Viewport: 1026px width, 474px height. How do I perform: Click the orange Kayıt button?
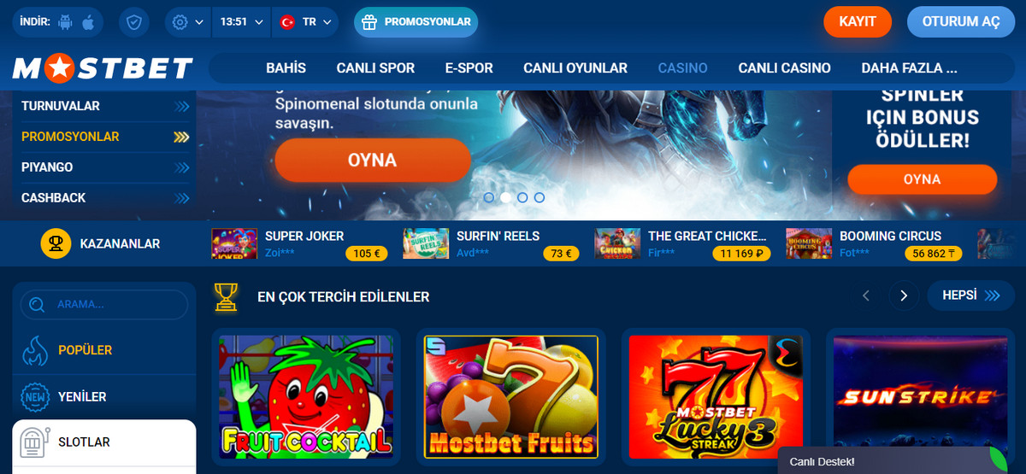point(858,22)
